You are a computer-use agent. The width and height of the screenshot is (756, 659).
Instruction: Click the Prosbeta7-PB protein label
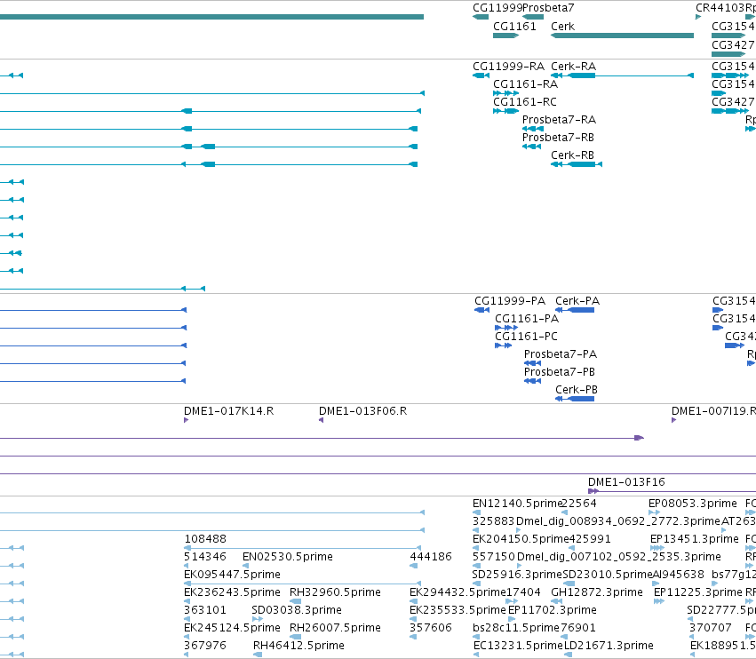(x=560, y=373)
